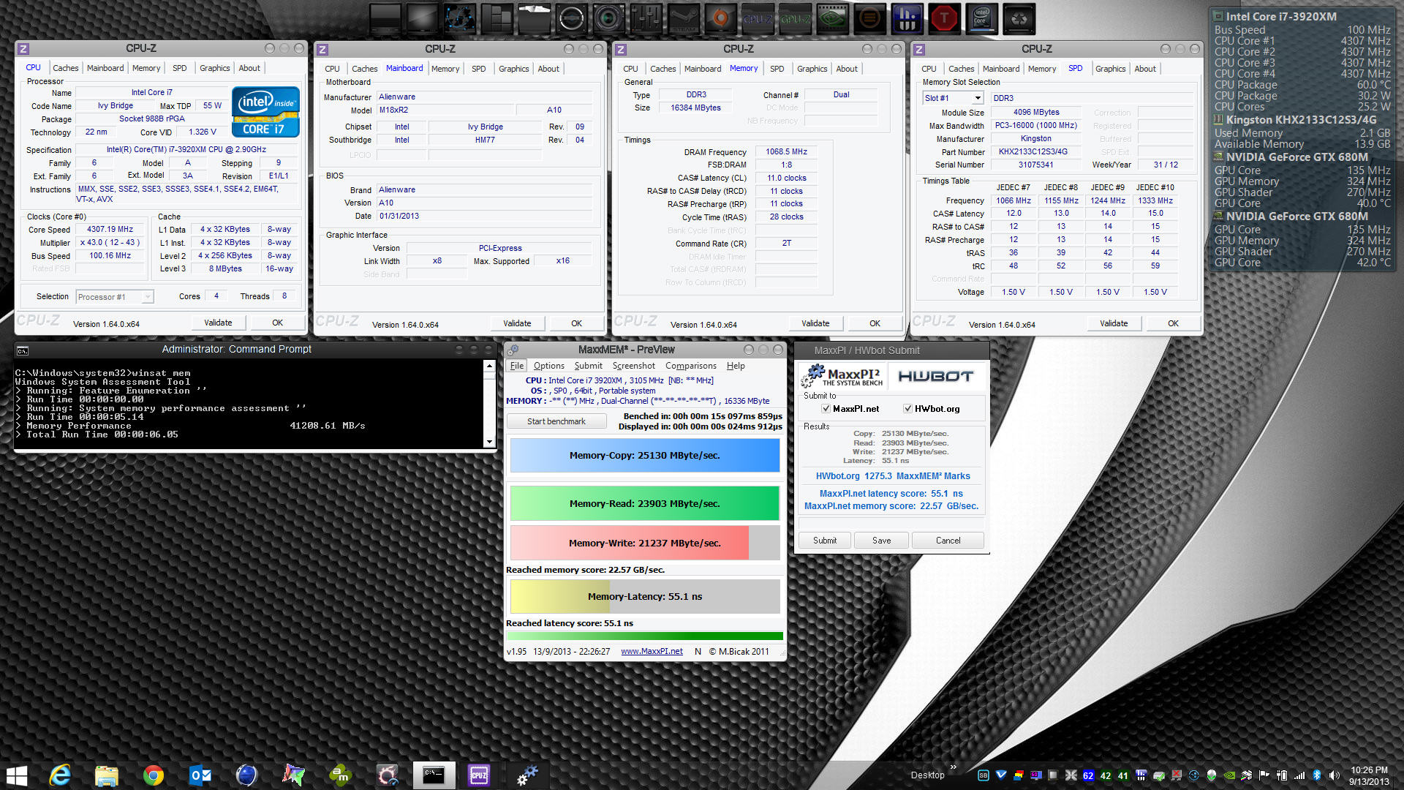The image size is (1404, 790).
Task: Open the CPU-Z dock icon
Action: point(758,19)
